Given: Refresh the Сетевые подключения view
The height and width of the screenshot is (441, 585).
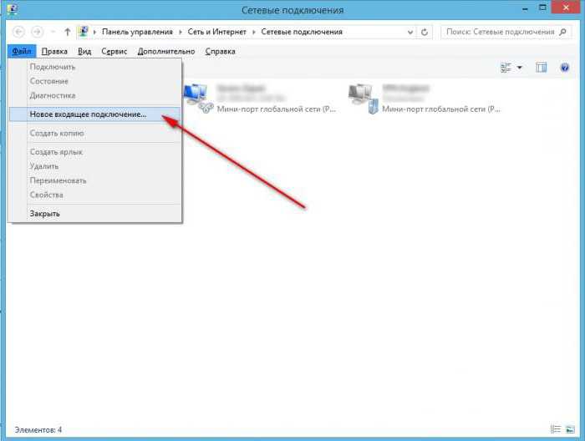Looking at the screenshot, I should (425, 32).
